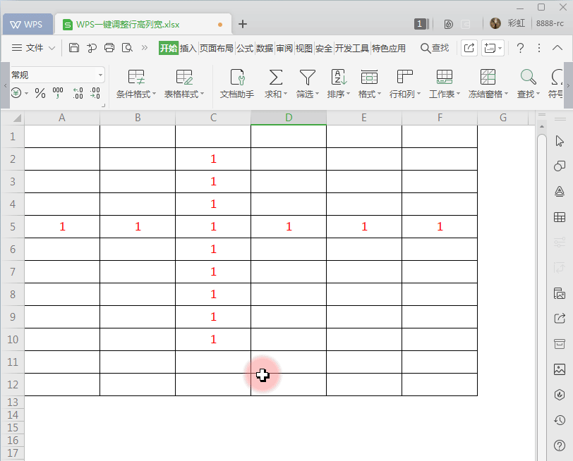Select column A header
The image size is (573, 461).
click(x=62, y=118)
